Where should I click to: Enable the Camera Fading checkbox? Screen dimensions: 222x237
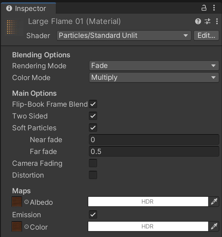point(93,163)
